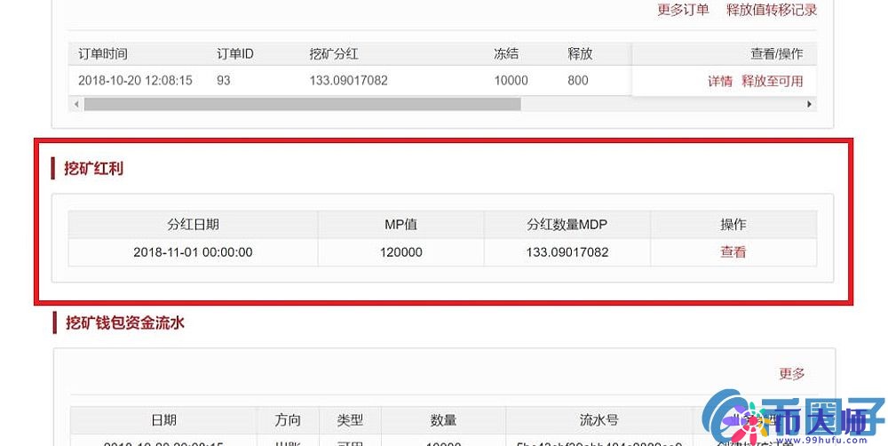888x446 pixels.
Task: Select the 分红日期 column header
Action: tap(193, 225)
